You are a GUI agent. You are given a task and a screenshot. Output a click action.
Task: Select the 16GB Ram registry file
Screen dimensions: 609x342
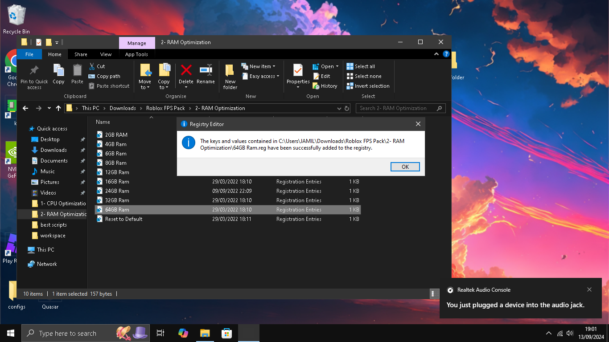tap(227, 182)
